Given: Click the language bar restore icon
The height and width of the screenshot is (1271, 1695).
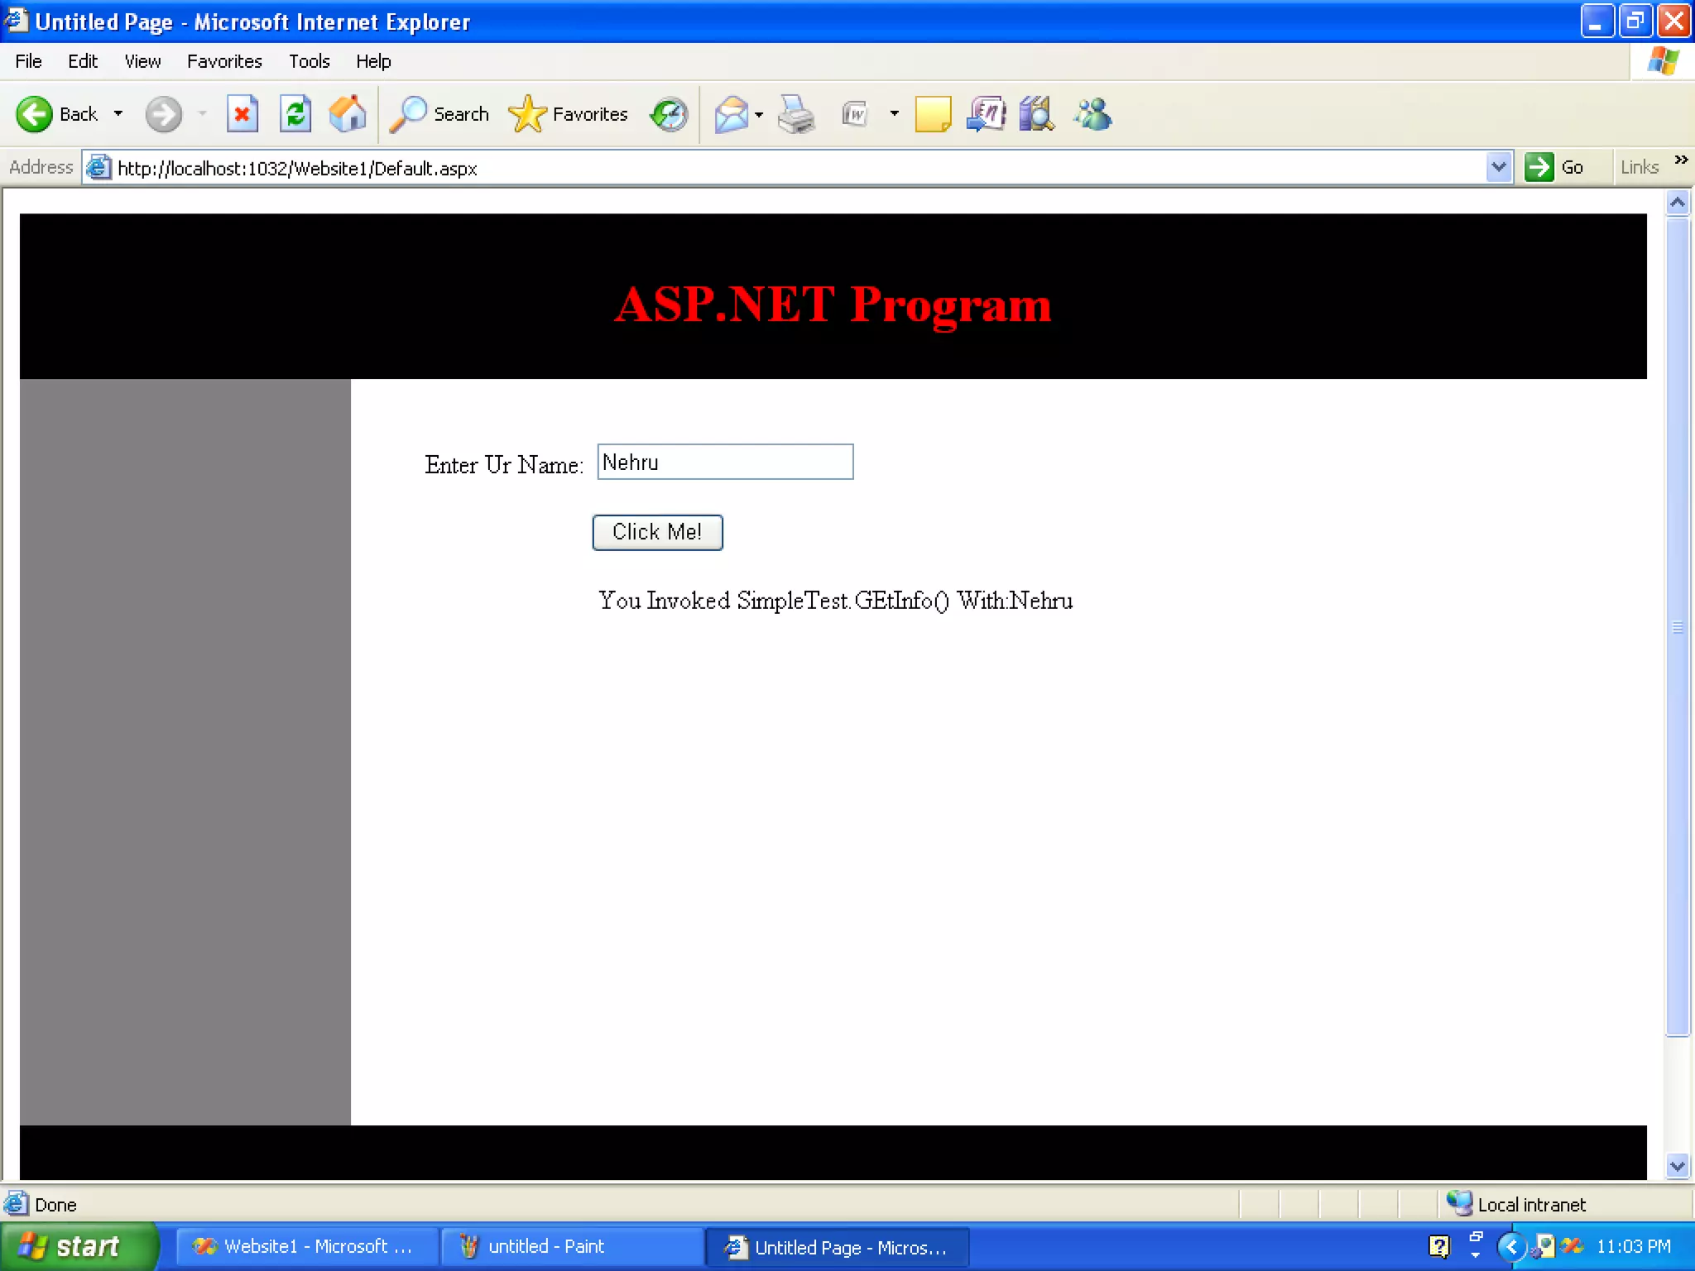Looking at the screenshot, I should coord(1476,1238).
